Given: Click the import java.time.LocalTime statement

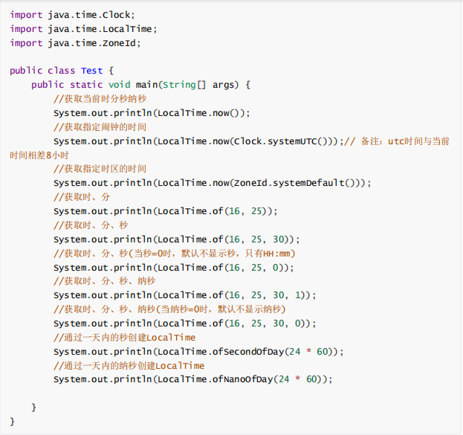Looking at the screenshot, I should coord(83,28).
